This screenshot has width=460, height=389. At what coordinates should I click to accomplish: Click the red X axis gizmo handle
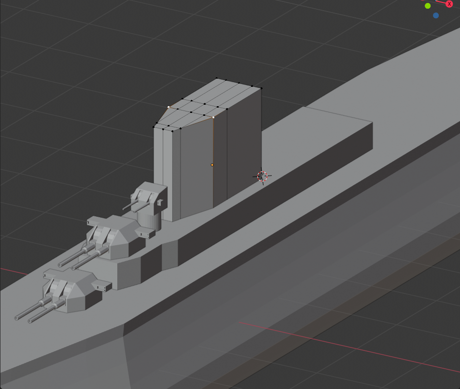(449, 4)
